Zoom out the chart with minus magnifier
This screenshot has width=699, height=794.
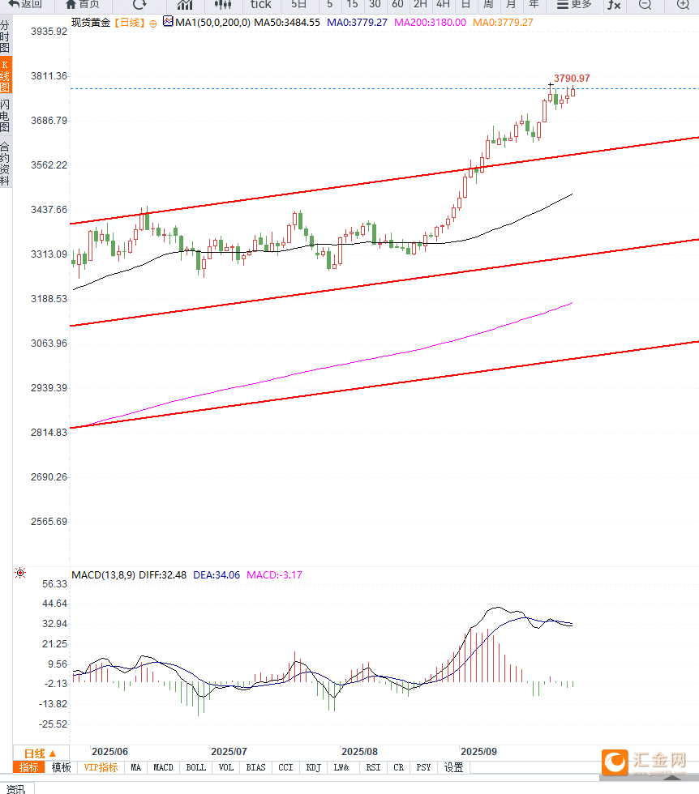[x=645, y=5]
